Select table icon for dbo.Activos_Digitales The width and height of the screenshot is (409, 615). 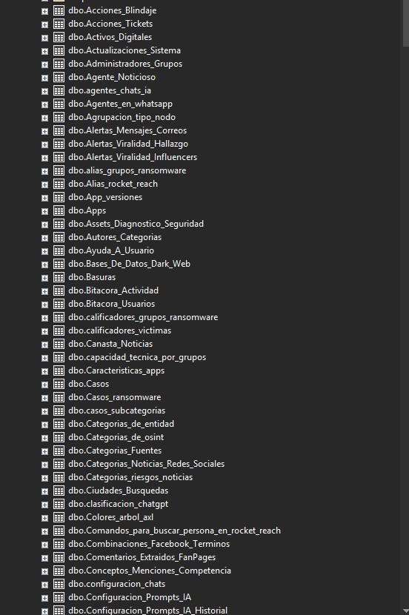(59, 37)
